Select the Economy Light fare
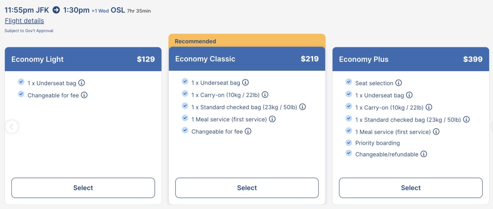Image resolution: width=493 pixels, height=209 pixels. tap(83, 188)
